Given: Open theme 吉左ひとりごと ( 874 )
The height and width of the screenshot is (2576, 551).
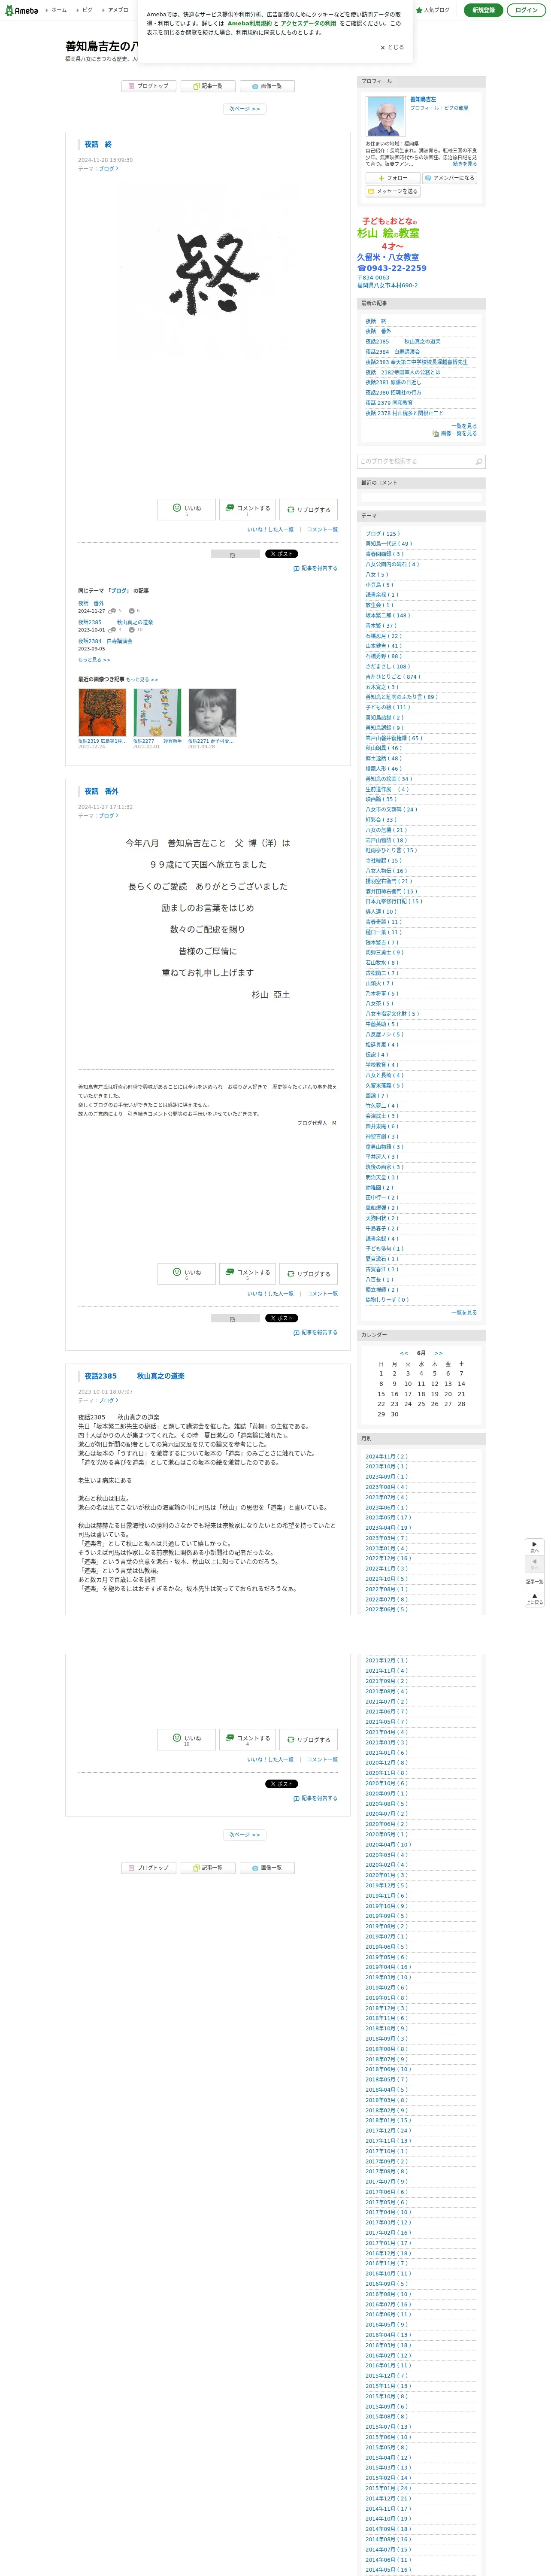Looking at the screenshot, I should click(x=393, y=677).
